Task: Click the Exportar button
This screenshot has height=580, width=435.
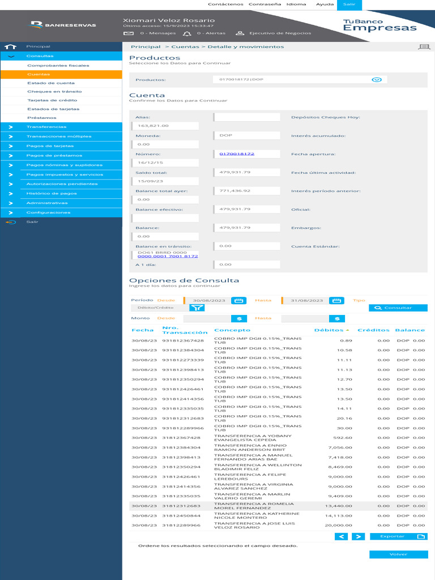Action: pyautogui.click(x=398, y=536)
